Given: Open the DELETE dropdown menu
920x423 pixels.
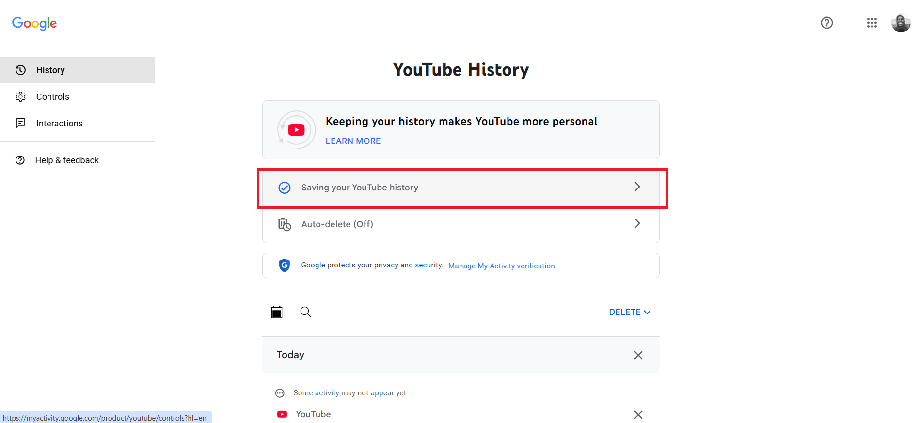Looking at the screenshot, I should pyautogui.click(x=629, y=312).
